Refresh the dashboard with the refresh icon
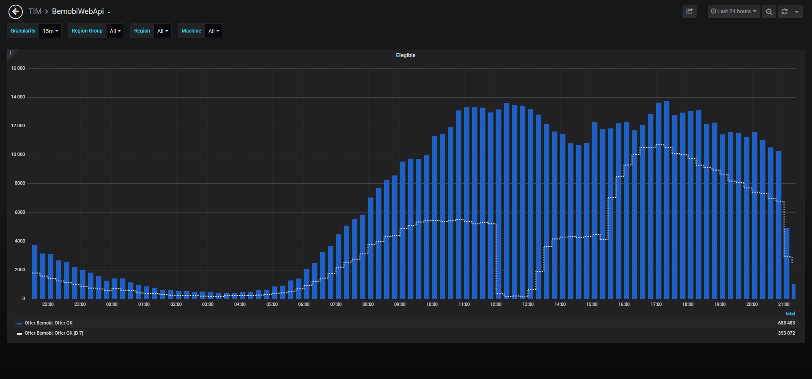The image size is (812, 379). pyautogui.click(x=785, y=11)
